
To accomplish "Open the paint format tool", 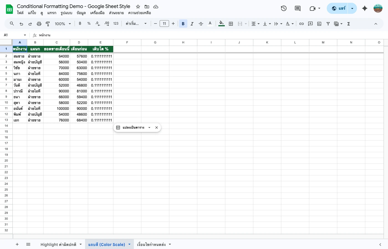I will [48, 24].
